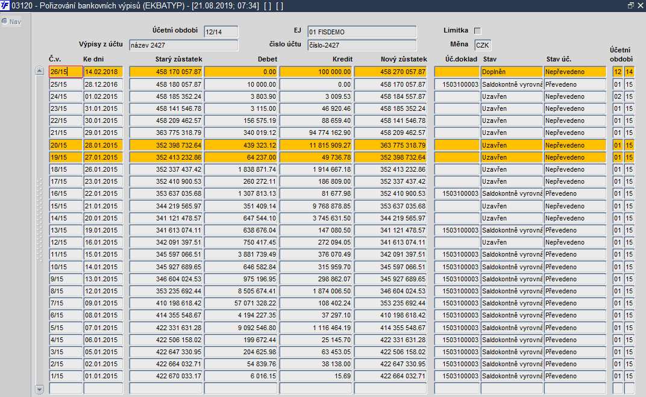Screen dimensions: 646x397
Task: Click the EJ field 01 FISDEMO
Action: click(x=362, y=32)
